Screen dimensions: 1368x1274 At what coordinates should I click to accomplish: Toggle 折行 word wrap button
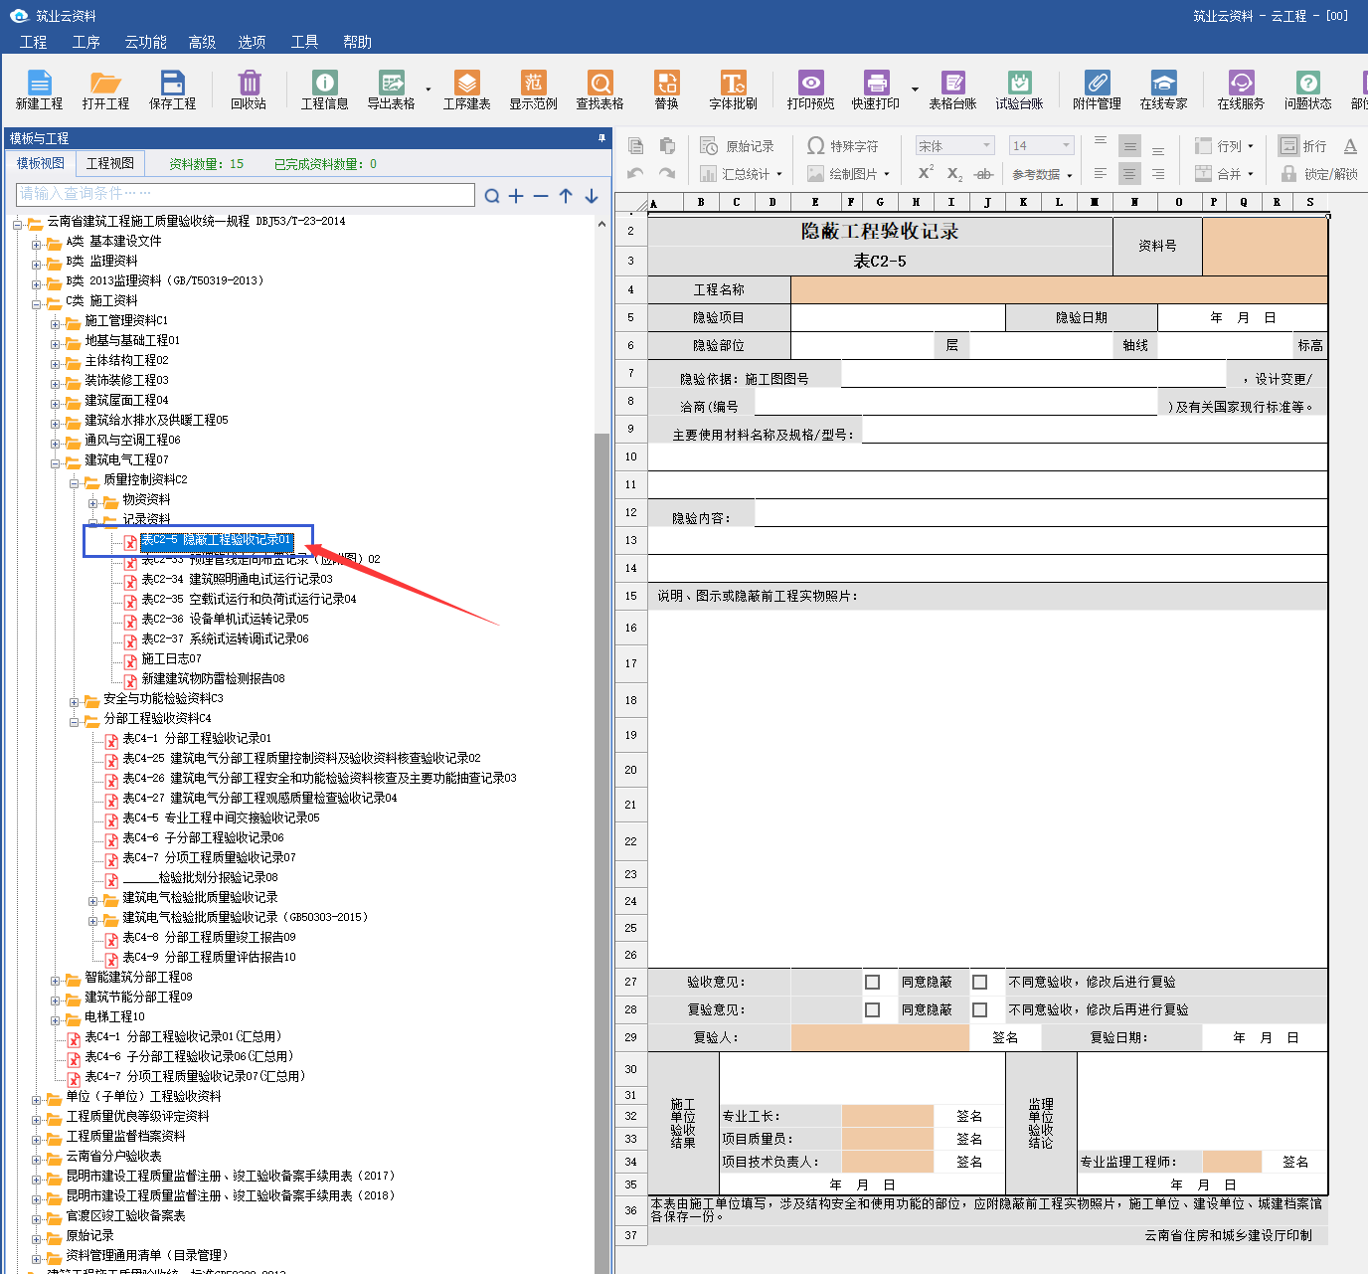pos(1302,146)
